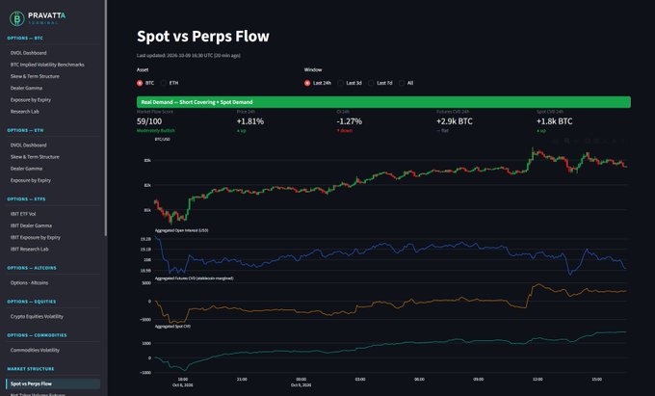
Task: Click the green Real Demand status banner
Action: pyautogui.click(x=383, y=102)
